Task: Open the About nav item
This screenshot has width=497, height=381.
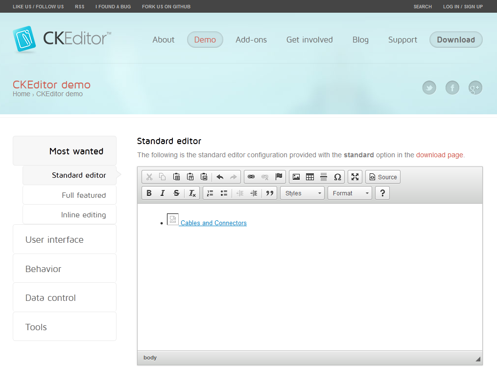Action: click(164, 40)
